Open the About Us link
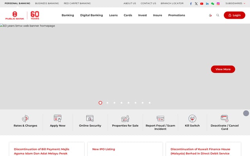The width and height of the screenshot is (250, 156). click(130, 4)
